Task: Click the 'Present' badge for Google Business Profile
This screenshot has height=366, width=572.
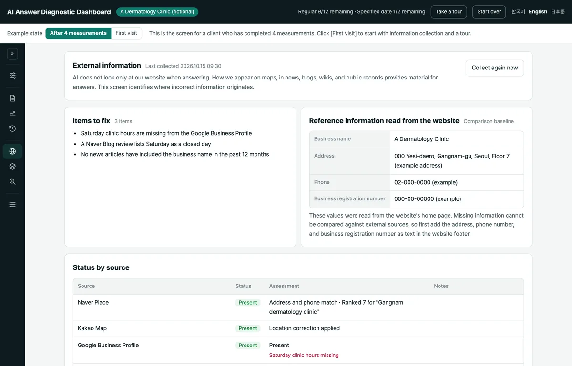Action: [x=248, y=346]
